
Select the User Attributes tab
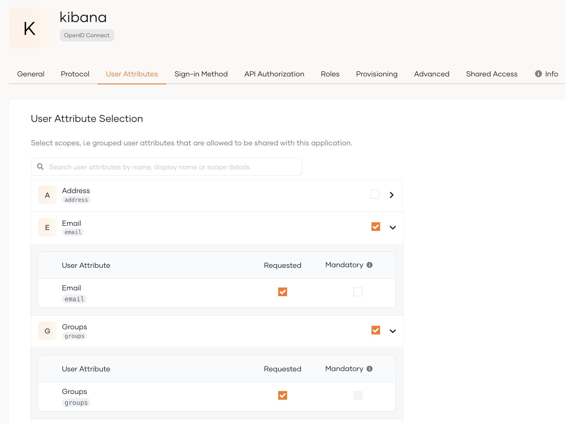point(132,74)
